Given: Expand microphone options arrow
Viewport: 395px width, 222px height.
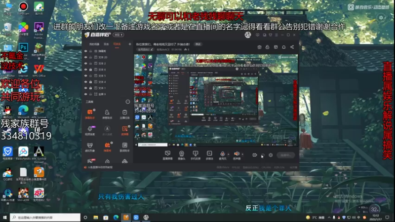Looking at the screenshot, I should click(x=229, y=154).
